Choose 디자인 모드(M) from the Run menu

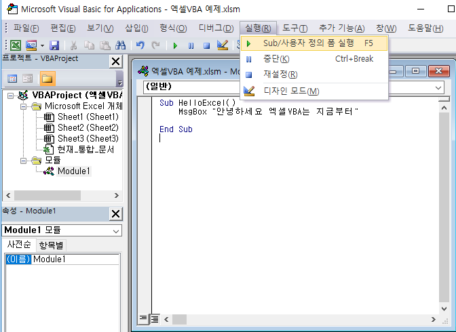click(x=314, y=91)
